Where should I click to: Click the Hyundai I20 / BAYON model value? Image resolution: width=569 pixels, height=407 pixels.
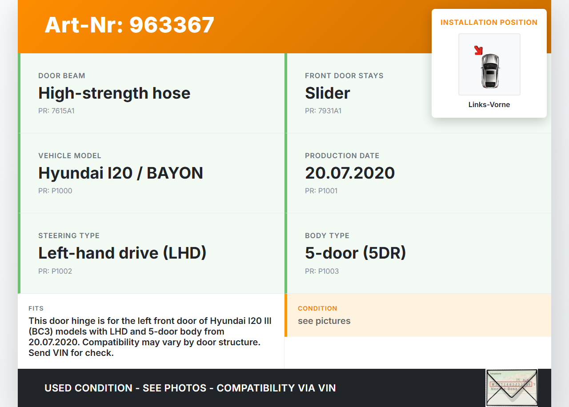pos(120,173)
